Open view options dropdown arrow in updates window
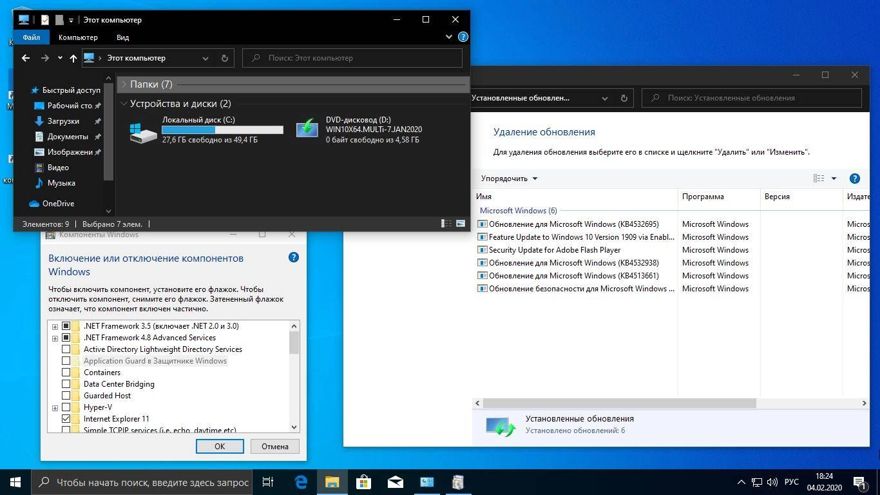 pyautogui.click(x=834, y=179)
